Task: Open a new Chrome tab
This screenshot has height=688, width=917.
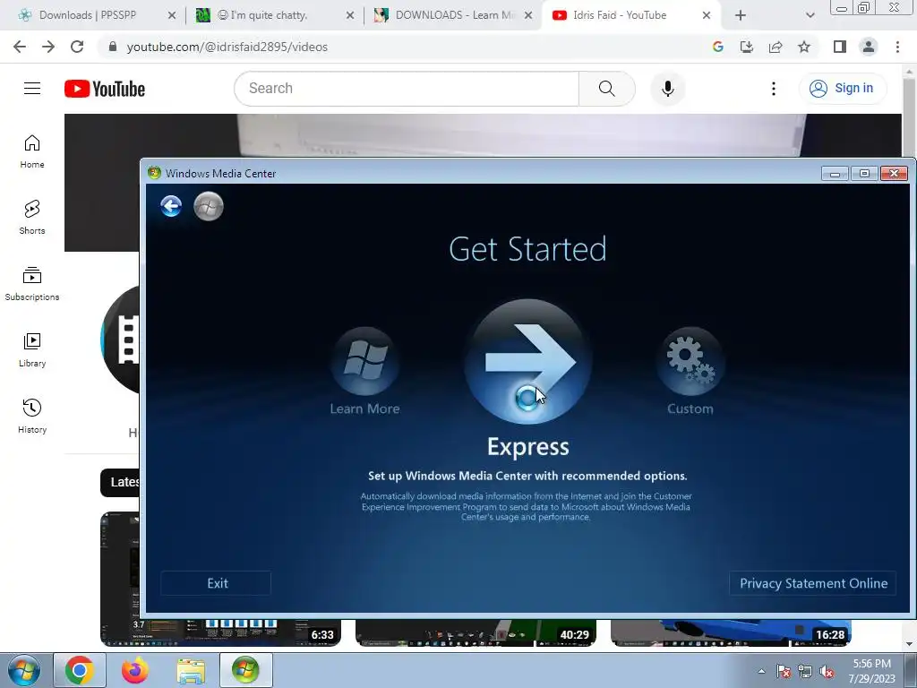Action: coord(741,16)
